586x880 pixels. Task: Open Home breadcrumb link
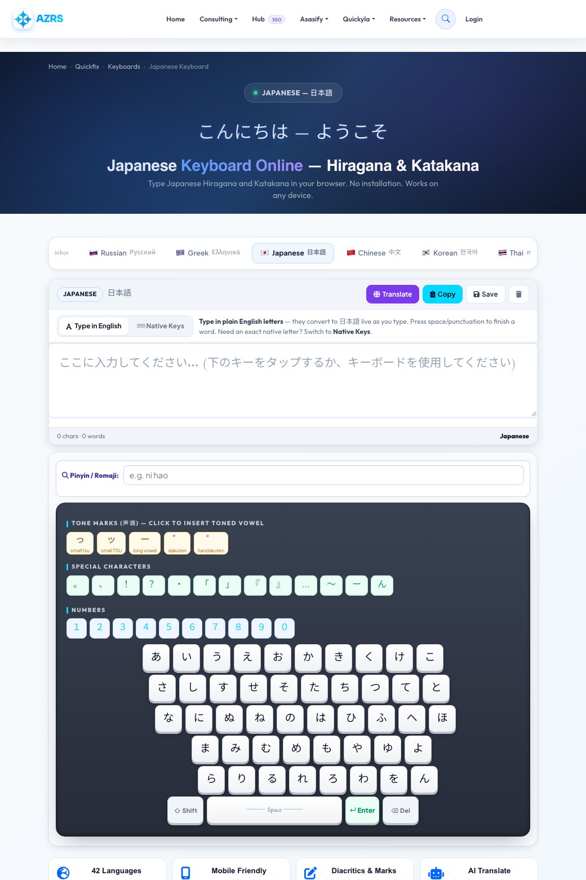(x=57, y=67)
